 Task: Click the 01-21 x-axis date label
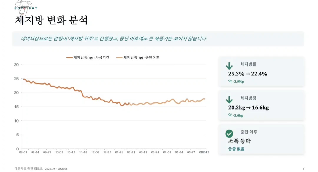pyautogui.click(x=119, y=152)
